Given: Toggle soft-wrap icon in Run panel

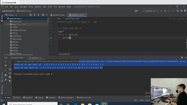Looking at the screenshot, I should point(10,69).
